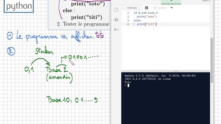
Task: Click the editor-console pane divider handle
Action: [x=176, y=71]
